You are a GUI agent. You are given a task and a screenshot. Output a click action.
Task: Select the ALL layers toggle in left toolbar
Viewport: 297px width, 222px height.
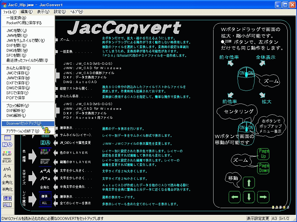(x=7, y=205)
